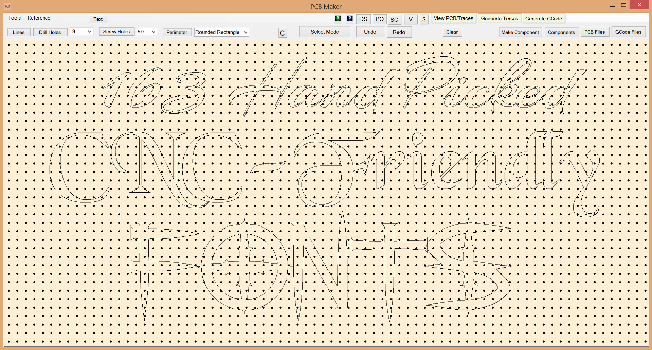Click the PCB Maker app icon in title bar

[7, 6]
